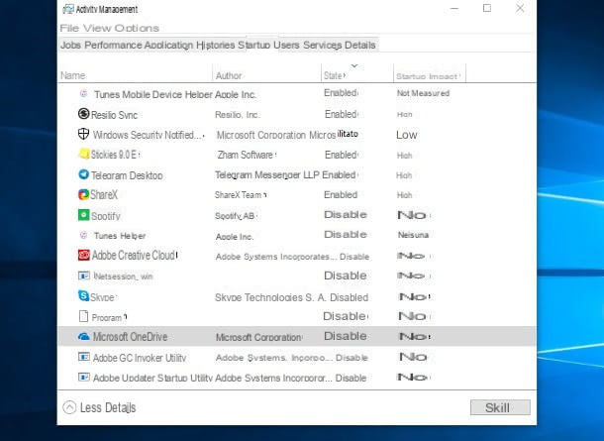Click Zham Software author cell
The height and width of the screenshot is (441, 604).
pyautogui.click(x=246, y=155)
